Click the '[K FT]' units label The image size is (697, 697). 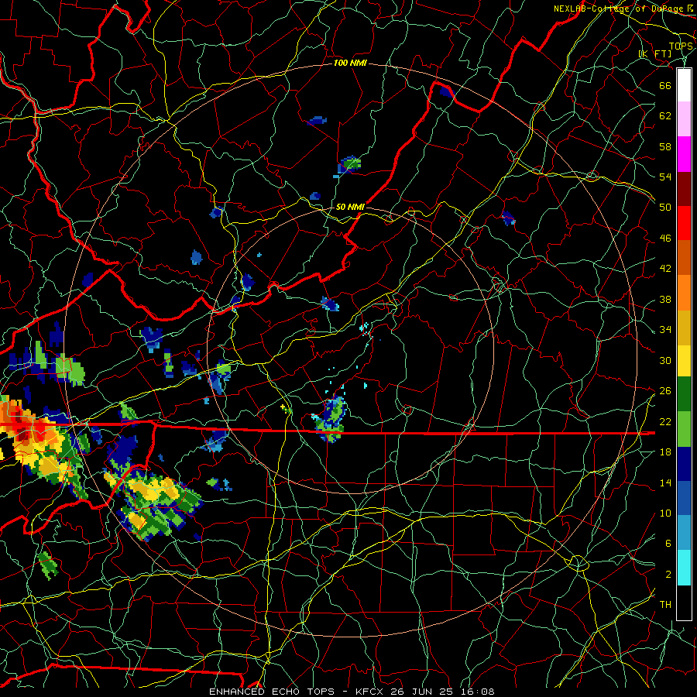coord(655,54)
